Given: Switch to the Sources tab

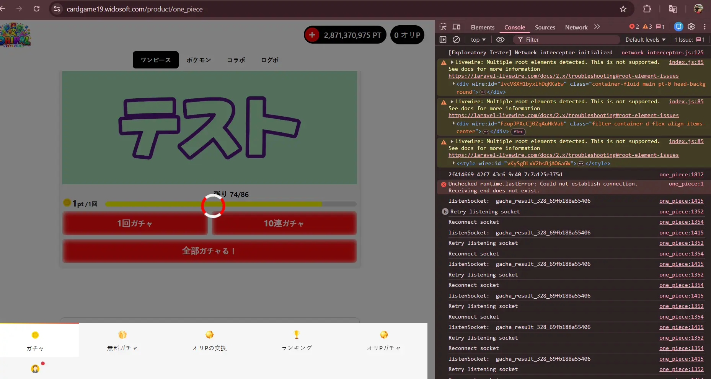Looking at the screenshot, I should pos(545,27).
